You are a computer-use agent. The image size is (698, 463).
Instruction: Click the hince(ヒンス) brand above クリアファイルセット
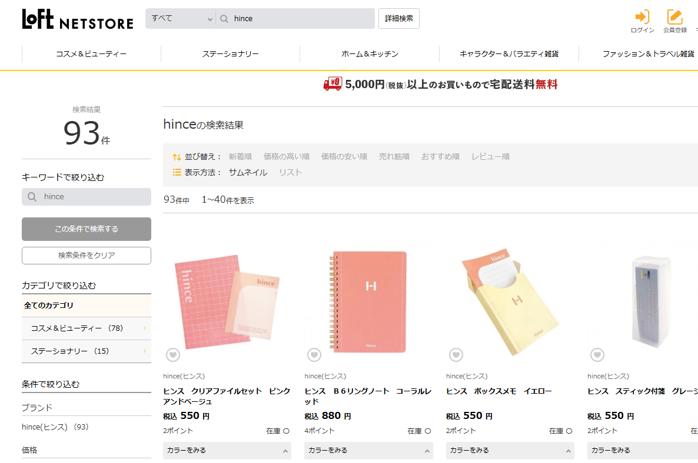pyautogui.click(x=184, y=377)
